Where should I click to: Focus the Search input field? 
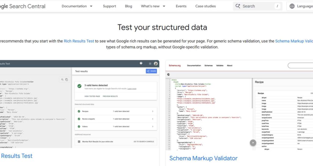tap(257, 6)
